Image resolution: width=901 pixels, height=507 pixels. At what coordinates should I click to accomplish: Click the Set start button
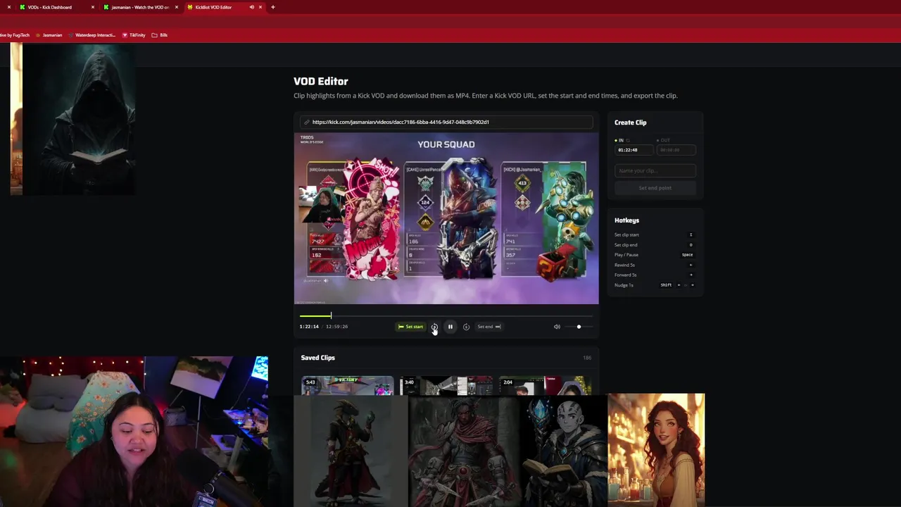410,327
